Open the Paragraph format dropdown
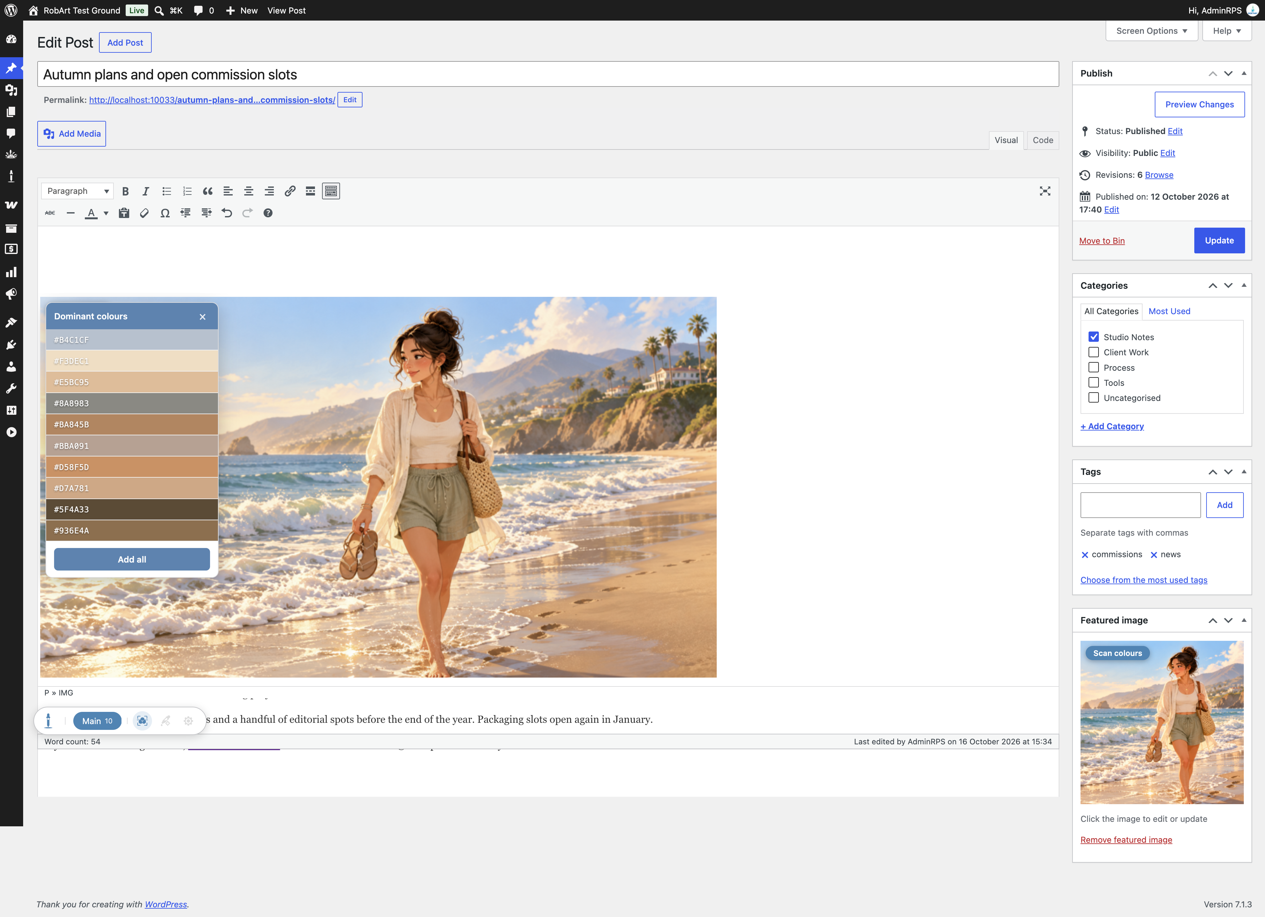 [x=77, y=191]
